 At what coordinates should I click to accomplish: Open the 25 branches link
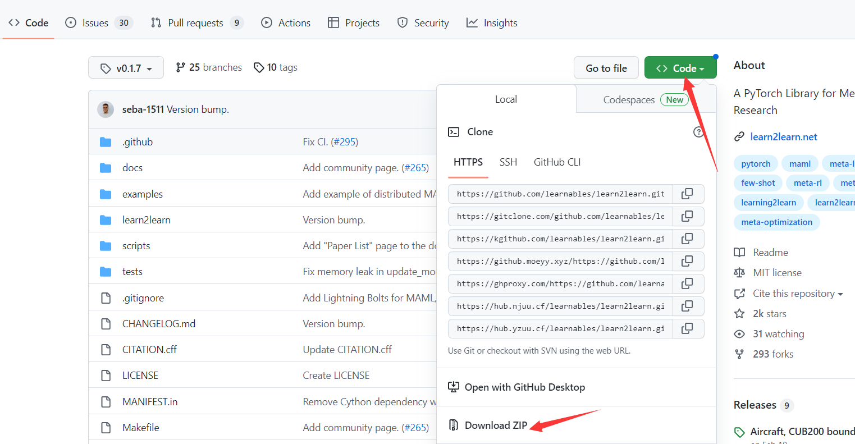pyautogui.click(x=209, y=67)
